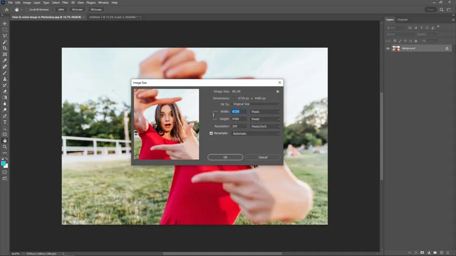Screen dimensions: 456x256
Task: Open the Width units Pixels dropdown
Action: click(x=265, y=112)
